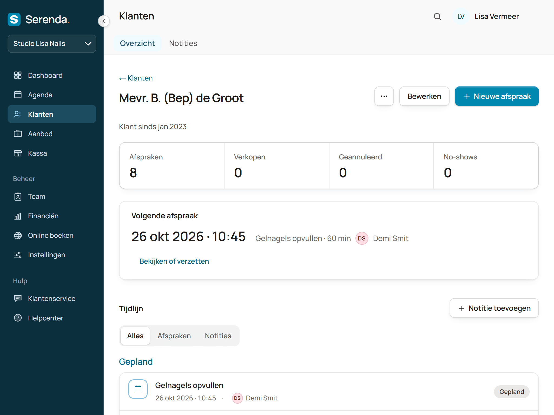
Task: Click the Geannuleerd count card
Action: [x=381, y=166]
